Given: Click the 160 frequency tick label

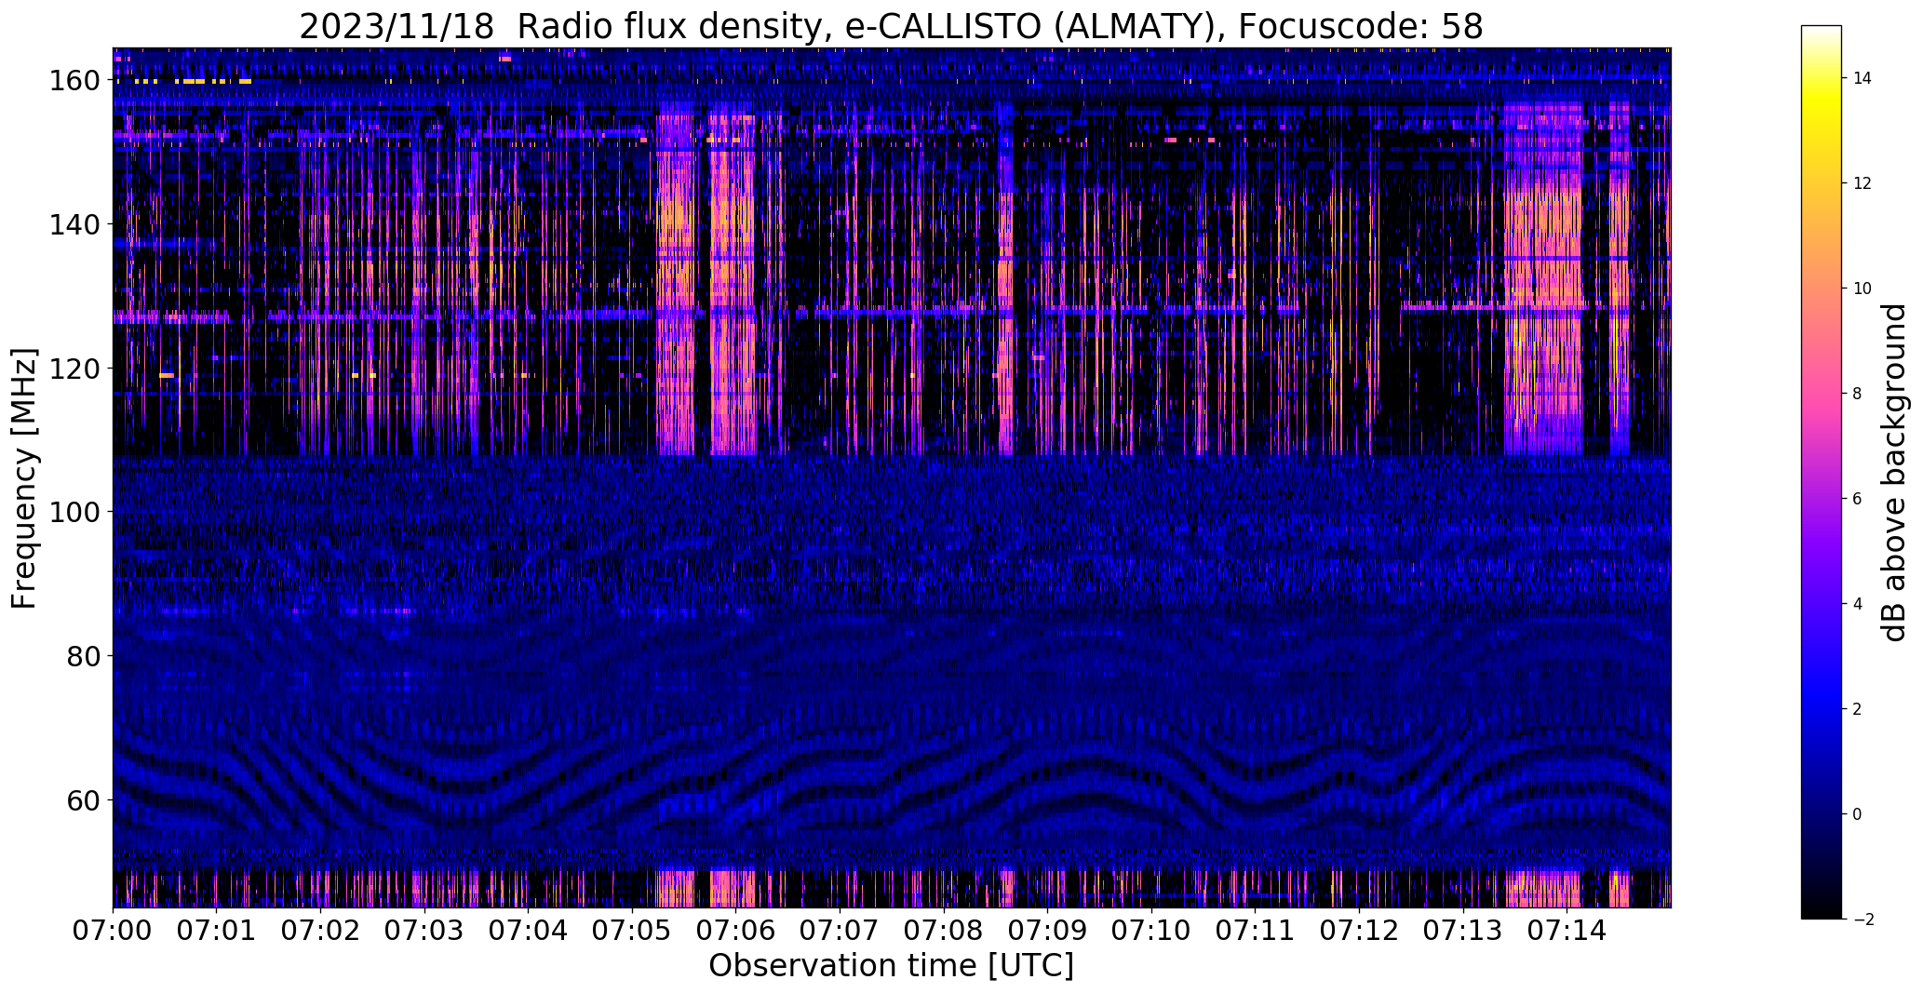Looking at the screenshot, I should pos(76,81).
